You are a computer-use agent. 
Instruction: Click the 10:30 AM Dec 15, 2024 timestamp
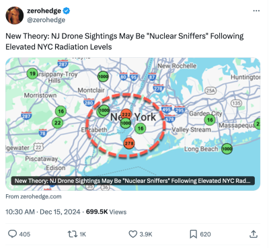[42, 212]
